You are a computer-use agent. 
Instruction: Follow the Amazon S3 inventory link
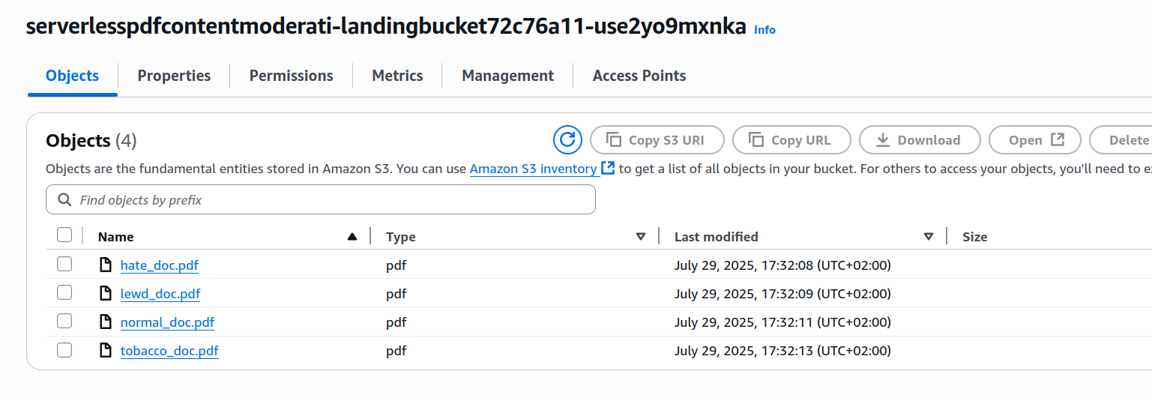(533, 169)
